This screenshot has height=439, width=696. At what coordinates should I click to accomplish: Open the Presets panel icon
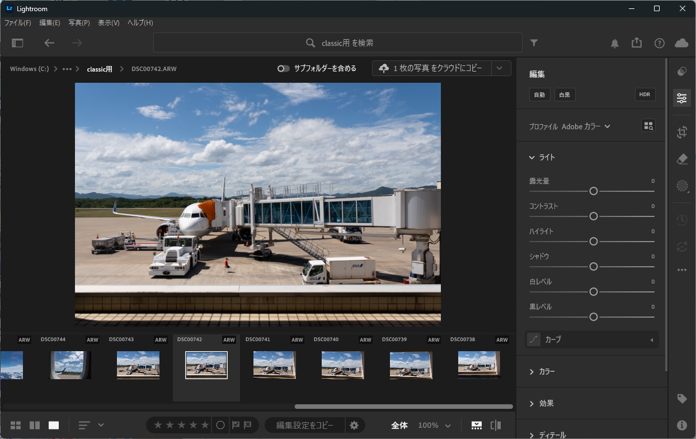point(681,72)
